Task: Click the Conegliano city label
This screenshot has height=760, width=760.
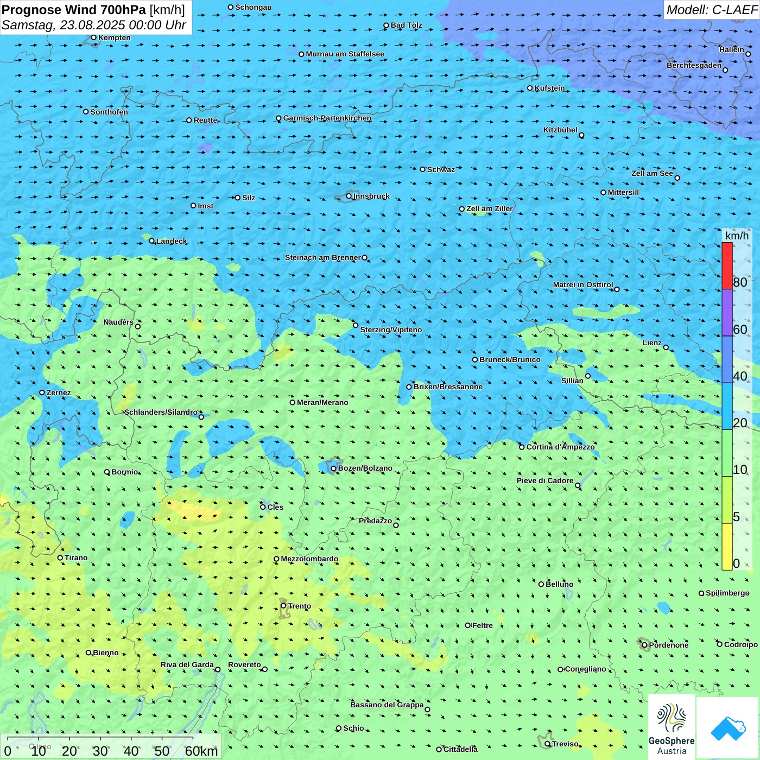Action: (585, 669)
